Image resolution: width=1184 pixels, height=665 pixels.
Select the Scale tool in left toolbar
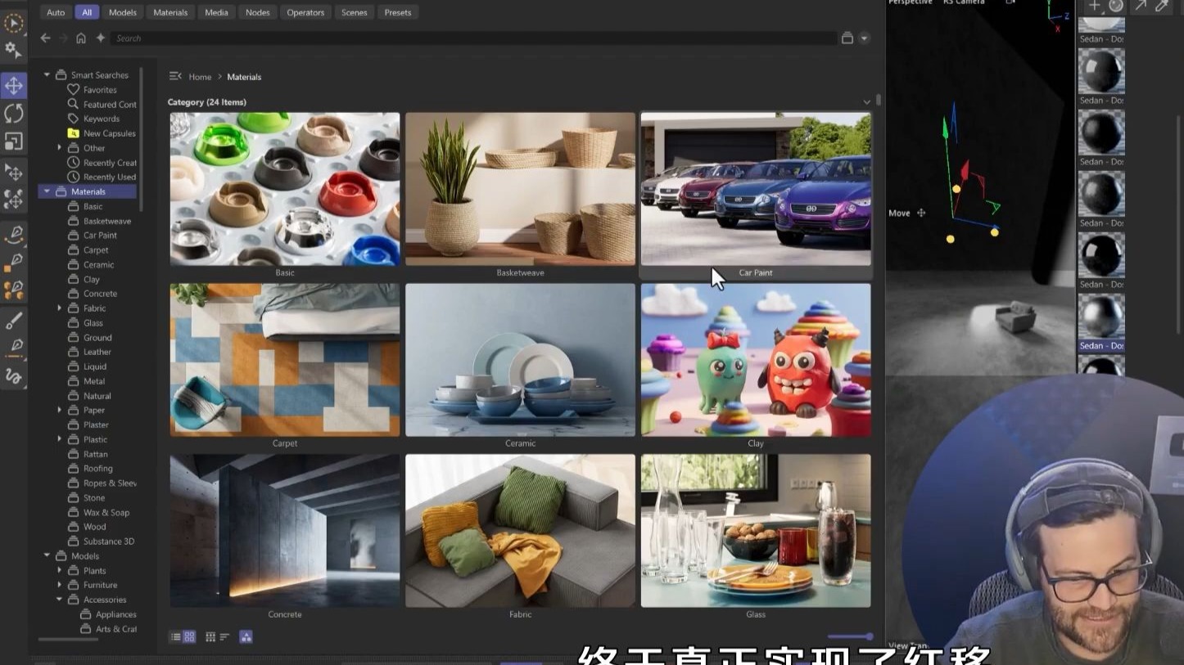pos(13,141)
